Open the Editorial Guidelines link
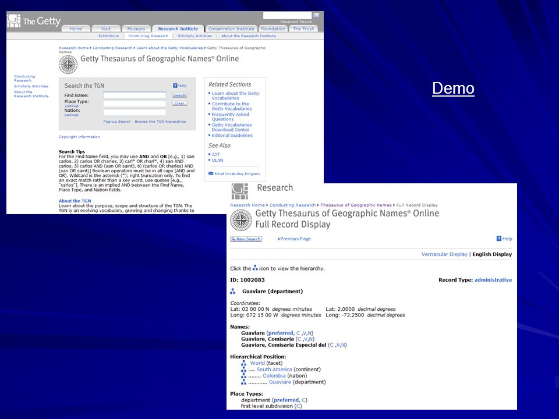559x419 pixels. pos(232,136)
